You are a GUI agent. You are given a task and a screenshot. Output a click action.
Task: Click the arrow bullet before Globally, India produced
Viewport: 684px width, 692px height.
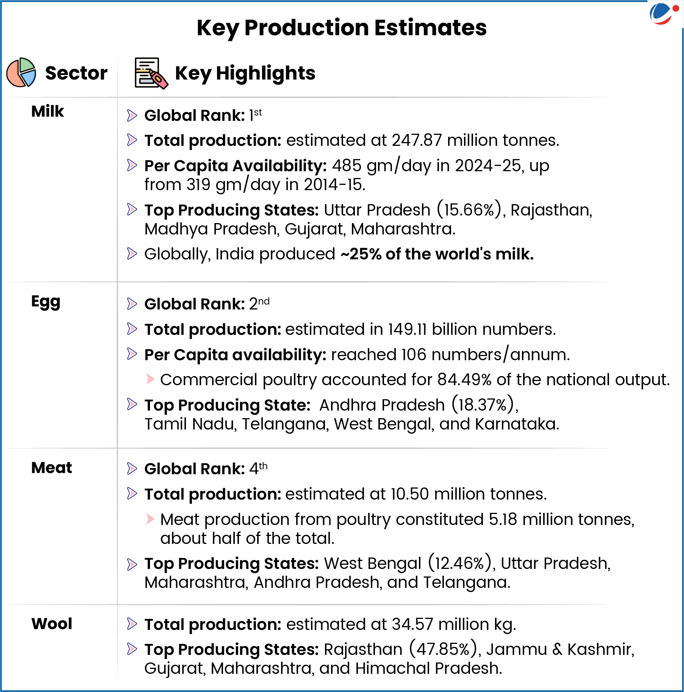pyautogui.click(x=132, y=254)
